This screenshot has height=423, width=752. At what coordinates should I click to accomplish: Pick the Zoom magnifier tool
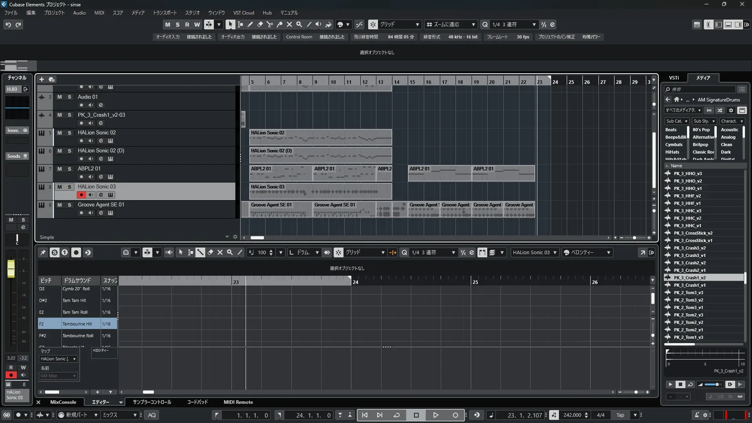(x=299, y=24)
